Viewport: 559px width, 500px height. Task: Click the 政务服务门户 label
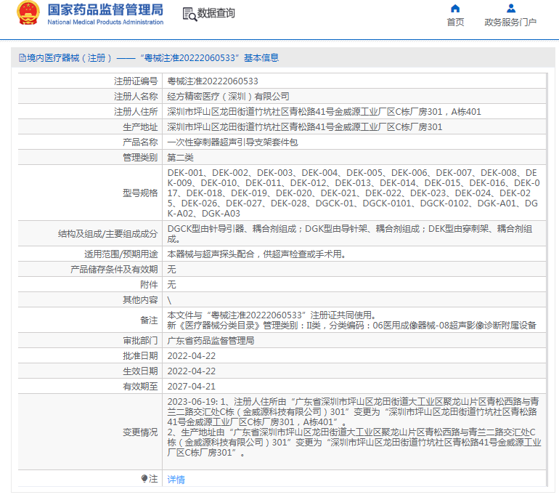point(510,22)
